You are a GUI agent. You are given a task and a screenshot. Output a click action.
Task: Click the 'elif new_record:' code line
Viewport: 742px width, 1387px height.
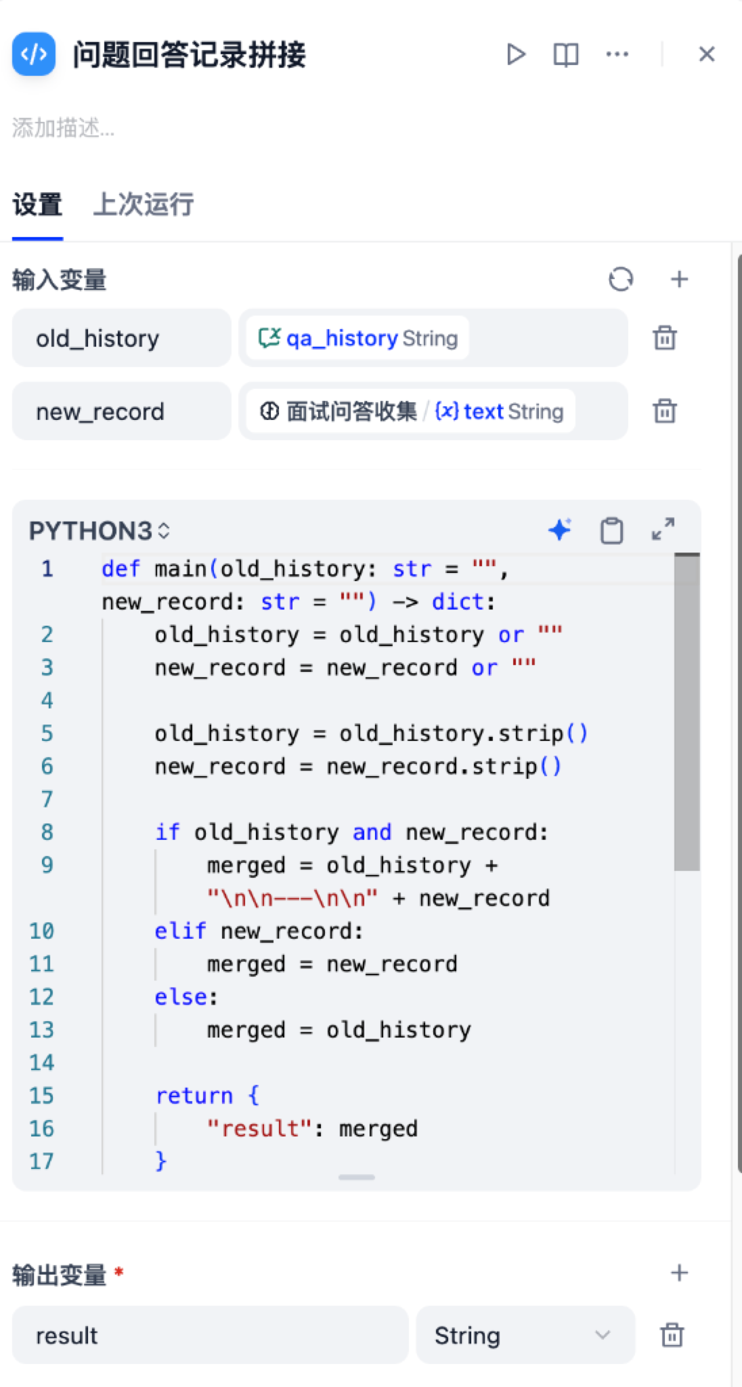click(259, 931)
